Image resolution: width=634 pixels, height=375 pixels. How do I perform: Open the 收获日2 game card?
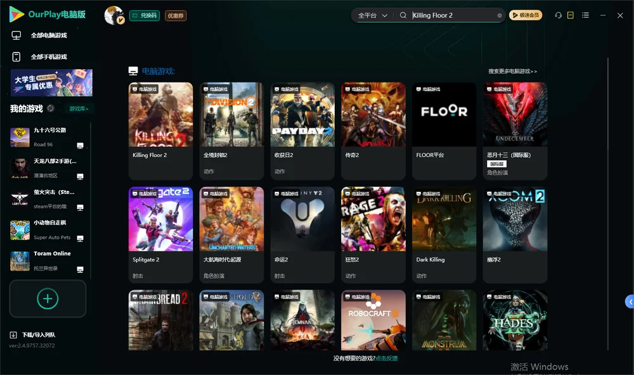point(302,131)
